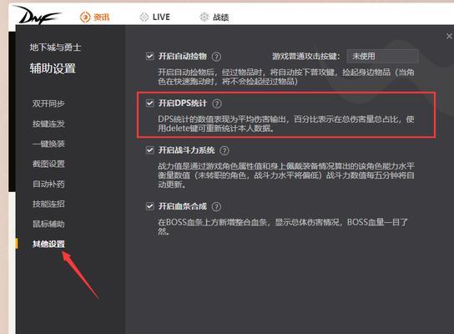Open 鼠标辅助 in the sidebar

[x=48, y=224]
